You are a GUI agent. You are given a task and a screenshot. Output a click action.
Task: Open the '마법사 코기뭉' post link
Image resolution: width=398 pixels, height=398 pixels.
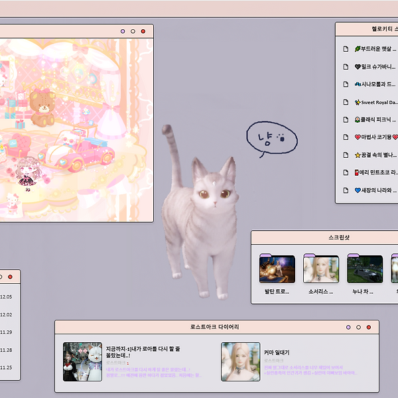[376, 137]
